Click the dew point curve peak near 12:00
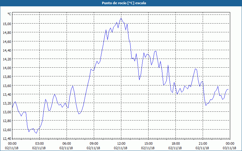 (121, 18)
